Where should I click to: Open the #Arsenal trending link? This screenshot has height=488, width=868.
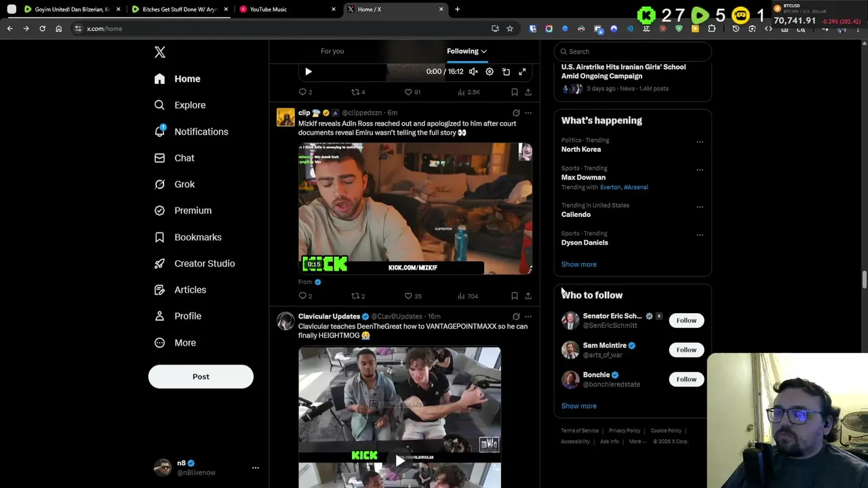(636, 187)
